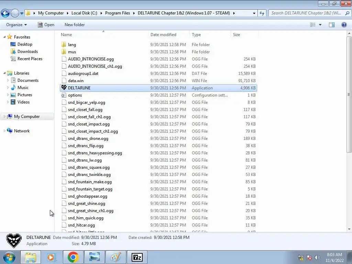Click the file list vertical scrollbar thumb
Image resolution: width=352 pixels, height=264 pixels.
tap(349, 94)
